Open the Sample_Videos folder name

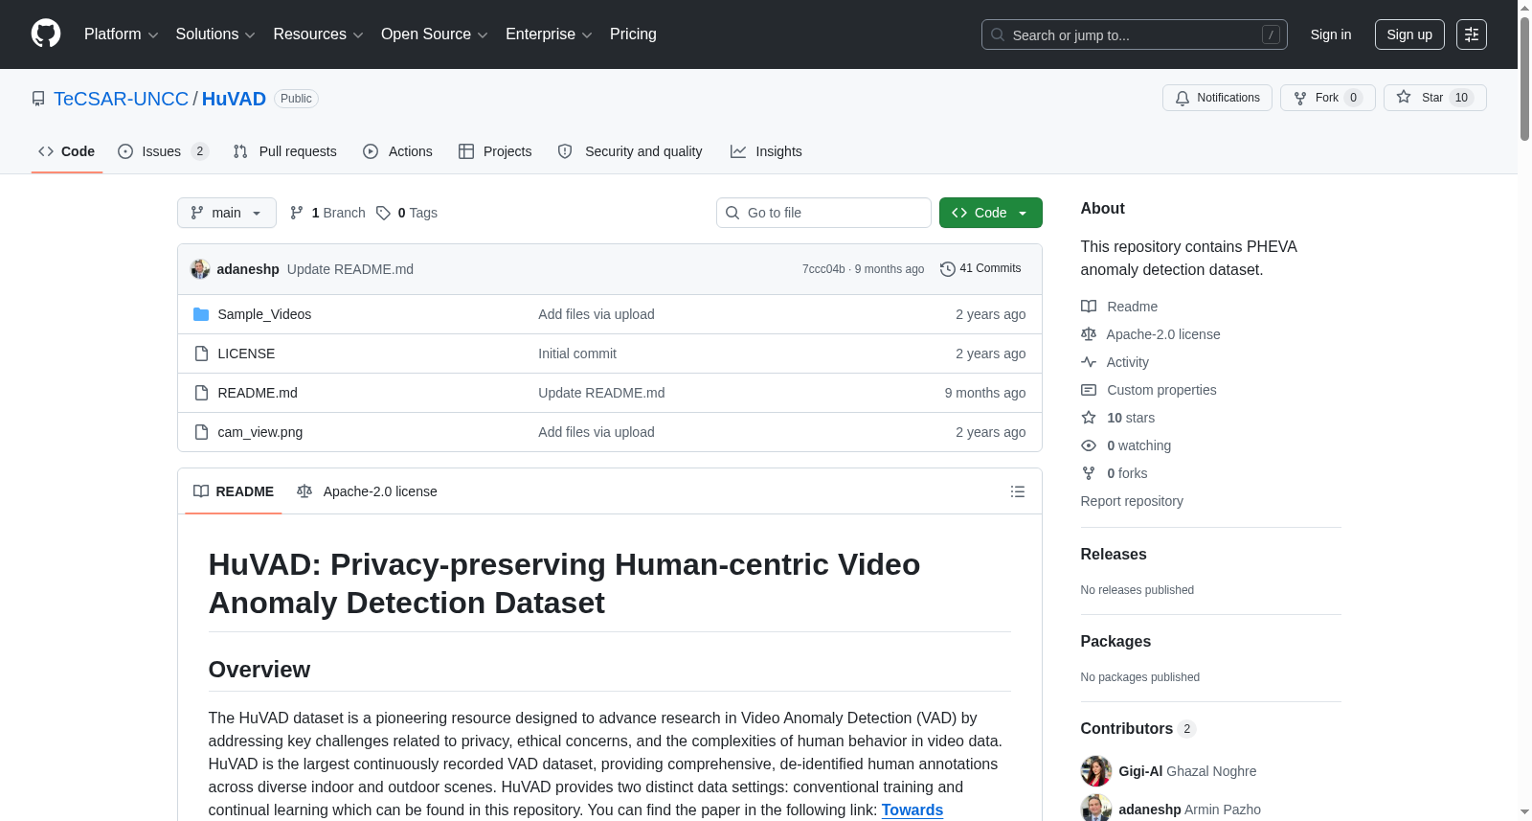click(264, 314)
